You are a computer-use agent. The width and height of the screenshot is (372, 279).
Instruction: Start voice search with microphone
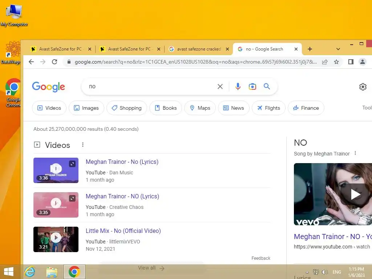[x=238, y=86]
